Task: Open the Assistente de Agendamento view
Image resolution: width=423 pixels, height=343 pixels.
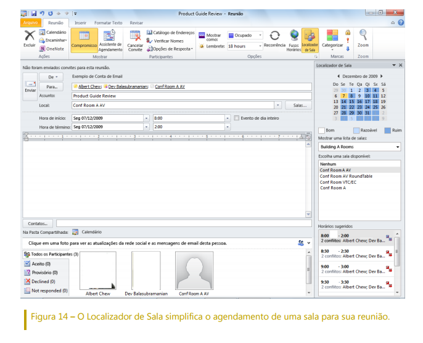Action: tap(110, 41)
